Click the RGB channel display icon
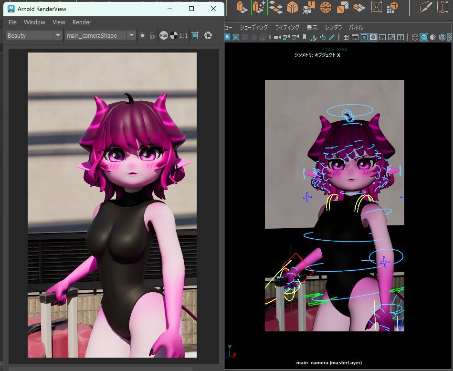453x371 pixels. click(x=164, y=35)
